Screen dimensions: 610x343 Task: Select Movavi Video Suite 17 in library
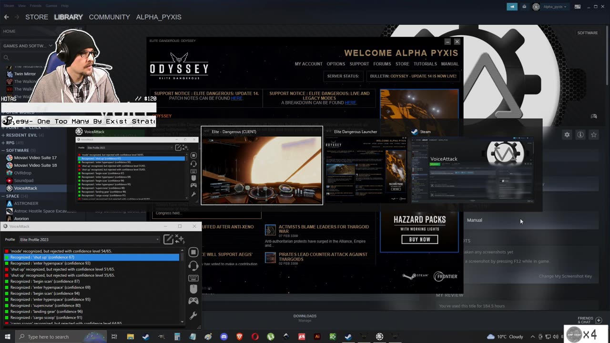click(35, 158)
